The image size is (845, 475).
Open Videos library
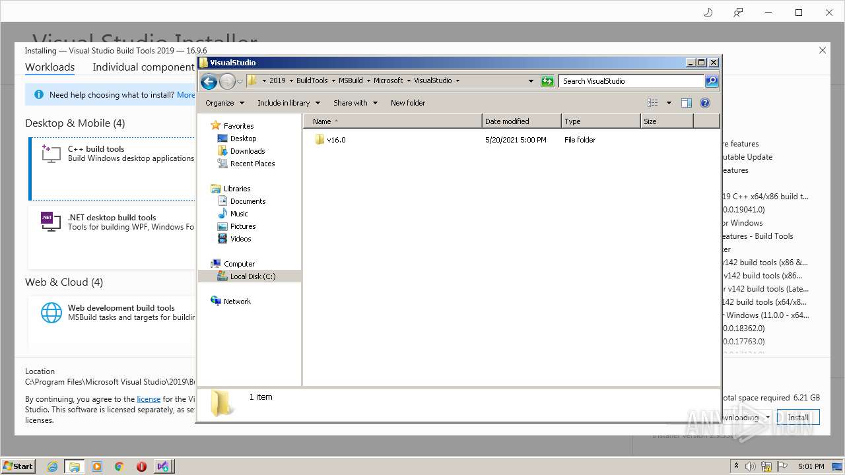coord(240,239)
